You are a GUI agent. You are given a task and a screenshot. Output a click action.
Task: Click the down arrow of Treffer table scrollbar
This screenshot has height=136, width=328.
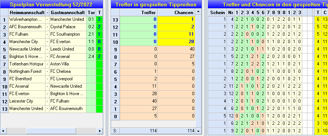(198, 131)
